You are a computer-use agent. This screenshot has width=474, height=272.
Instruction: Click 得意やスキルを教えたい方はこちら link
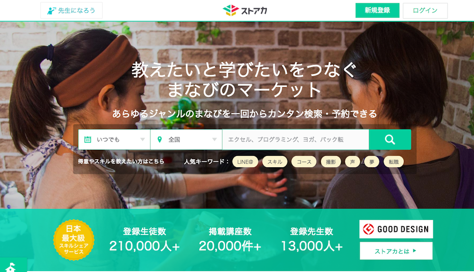coord(121,162)
